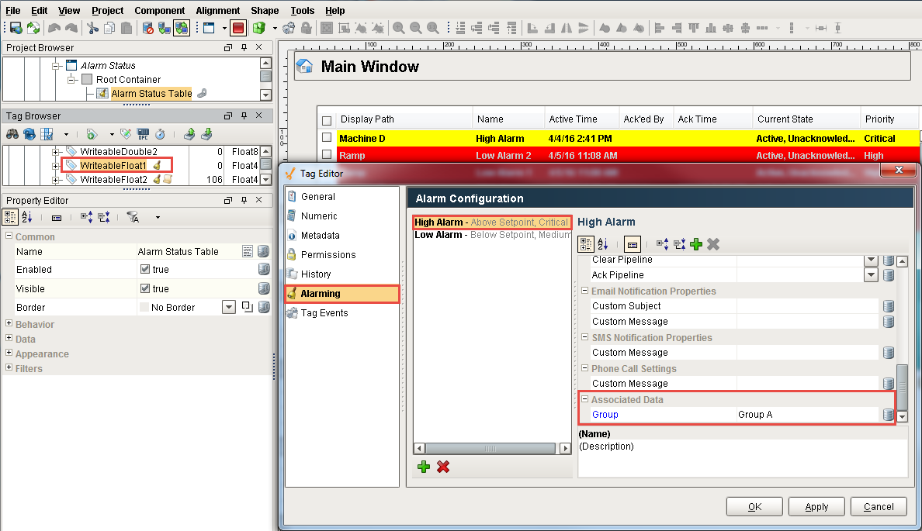Toggle the Visible true checkbox
Screen dimensions: 922x531
145,288
